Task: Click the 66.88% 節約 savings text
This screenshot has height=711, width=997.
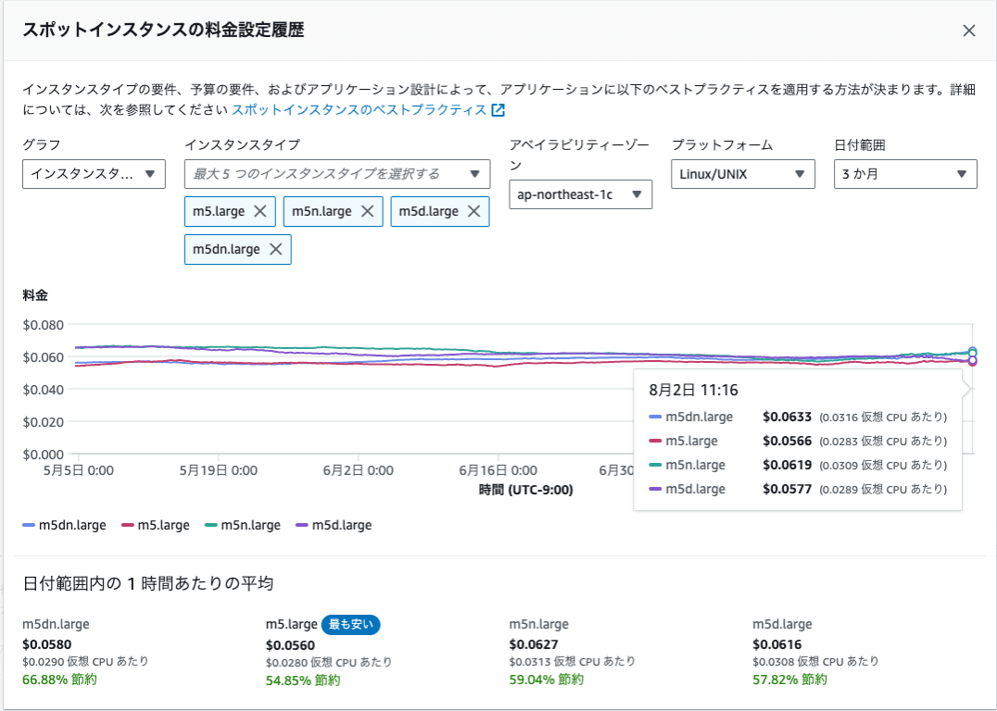Action: pyautogui.click(x=60, y=680)
